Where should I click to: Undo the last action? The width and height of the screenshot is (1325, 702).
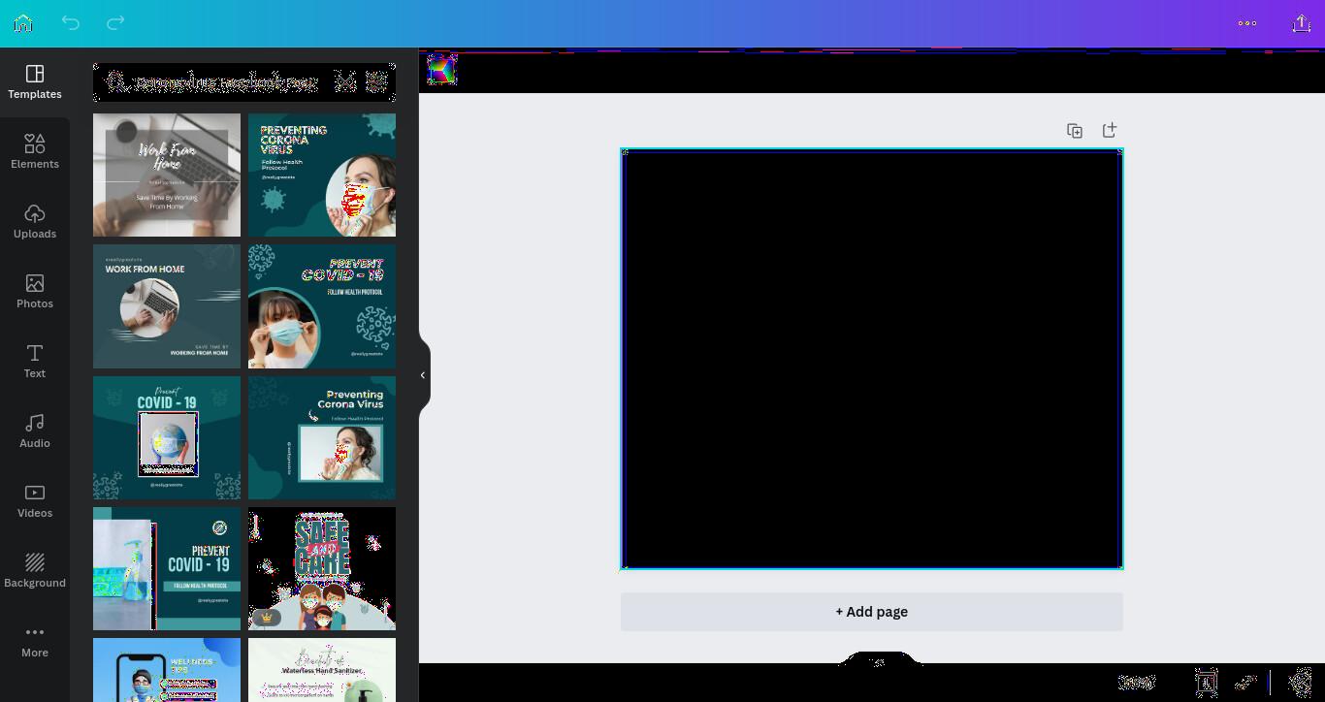(70, 22)
